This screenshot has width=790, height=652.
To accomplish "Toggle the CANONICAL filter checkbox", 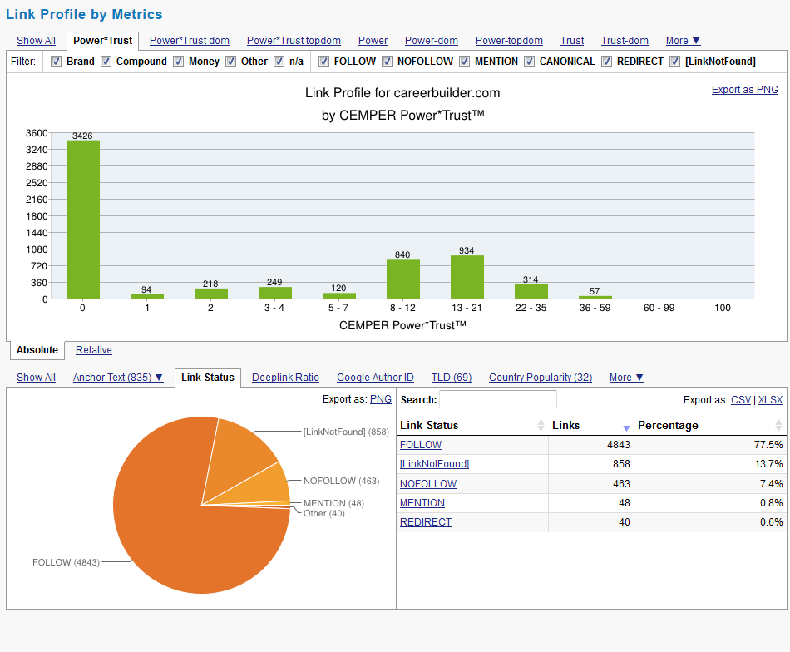I will coord(529,62).
